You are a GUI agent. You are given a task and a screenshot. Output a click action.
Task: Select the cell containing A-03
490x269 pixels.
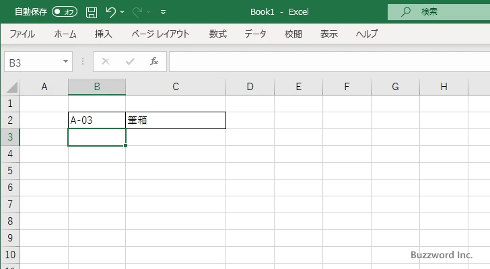[97, 120]
